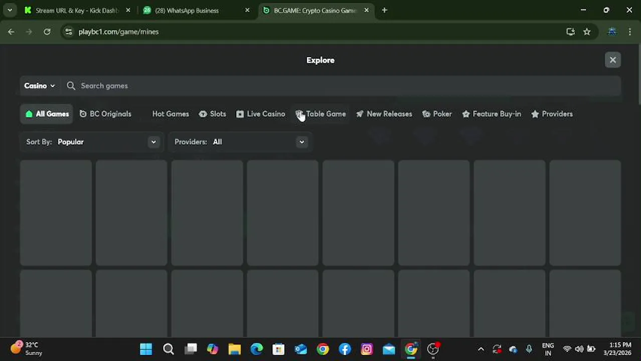The width and height of the screenshot is (641, 361).
Task: Close the WhatsApp Business browser tab
Action: tap(247, 10)
